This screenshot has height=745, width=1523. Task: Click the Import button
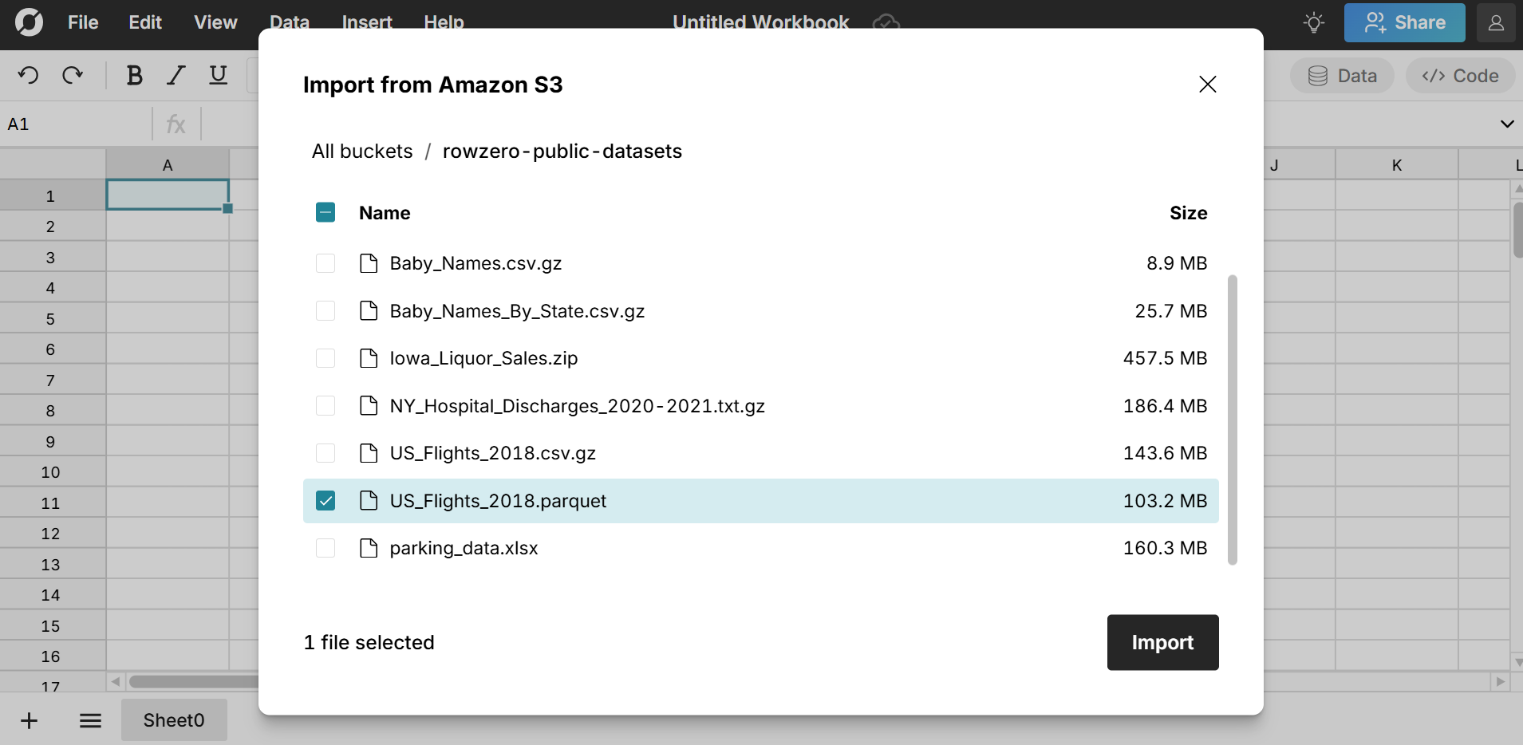[1162, 642]
